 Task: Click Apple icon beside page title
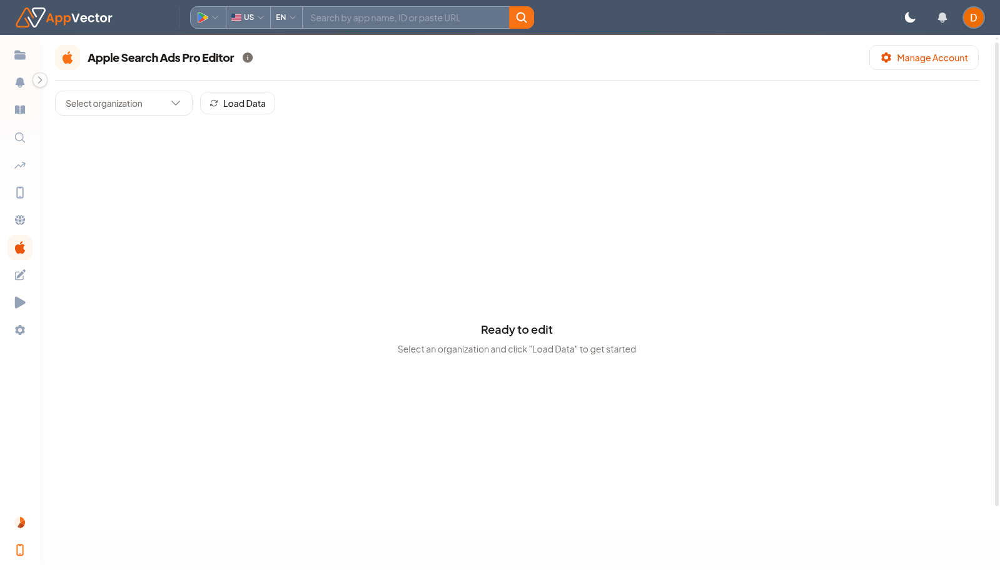68,57
